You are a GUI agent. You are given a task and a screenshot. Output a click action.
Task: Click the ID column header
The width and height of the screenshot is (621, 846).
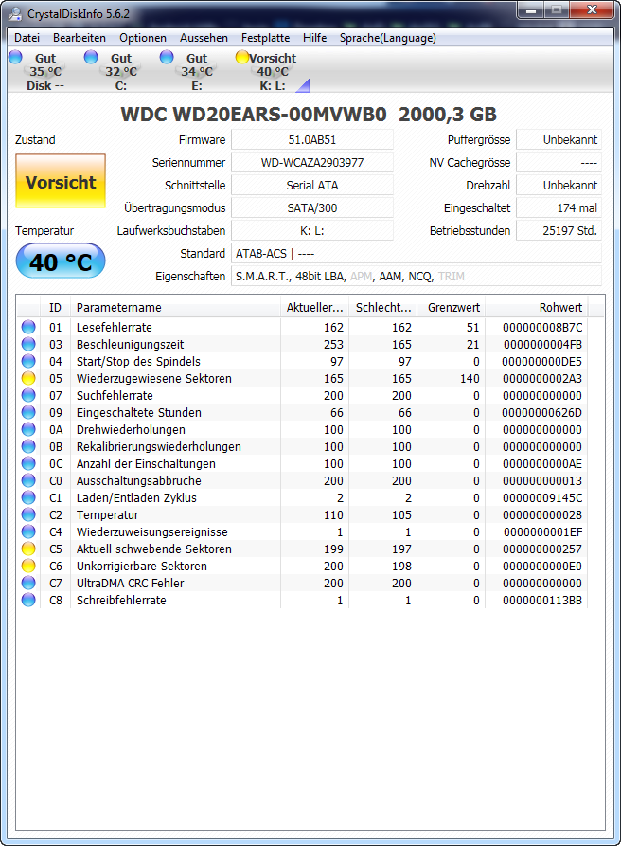(x=55, y=308)
